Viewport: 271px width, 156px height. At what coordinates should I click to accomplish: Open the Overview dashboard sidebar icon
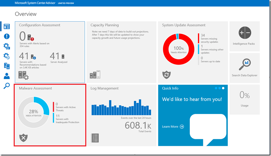coord(7,27)
